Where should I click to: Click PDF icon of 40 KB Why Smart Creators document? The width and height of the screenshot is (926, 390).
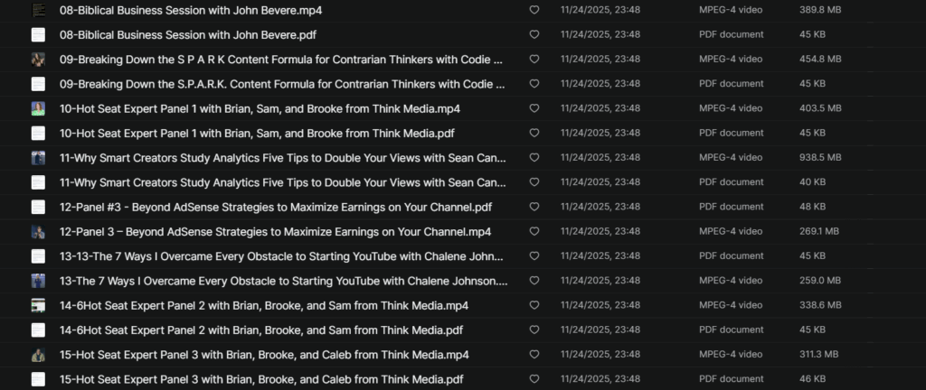coord(38,182)
